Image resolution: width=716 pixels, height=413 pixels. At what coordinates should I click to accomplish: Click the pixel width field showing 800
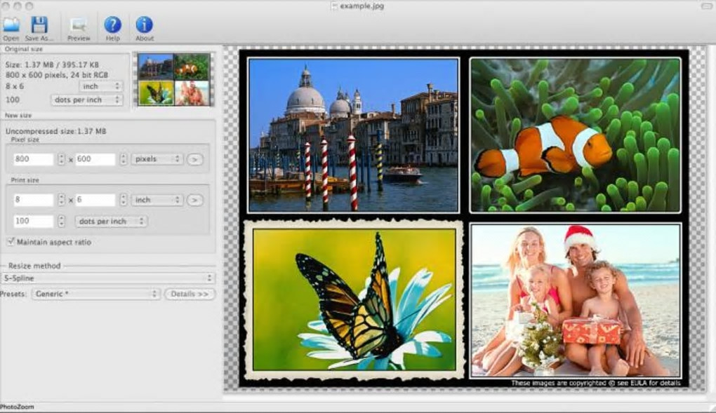(x=34, y=159)
